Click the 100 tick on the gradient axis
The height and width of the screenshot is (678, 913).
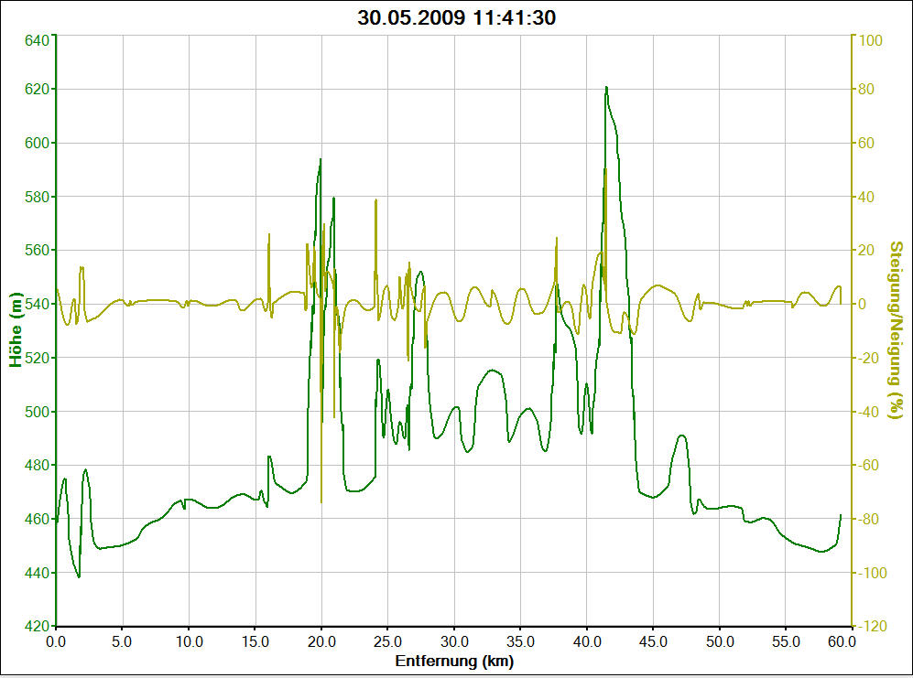pos(868,40)
